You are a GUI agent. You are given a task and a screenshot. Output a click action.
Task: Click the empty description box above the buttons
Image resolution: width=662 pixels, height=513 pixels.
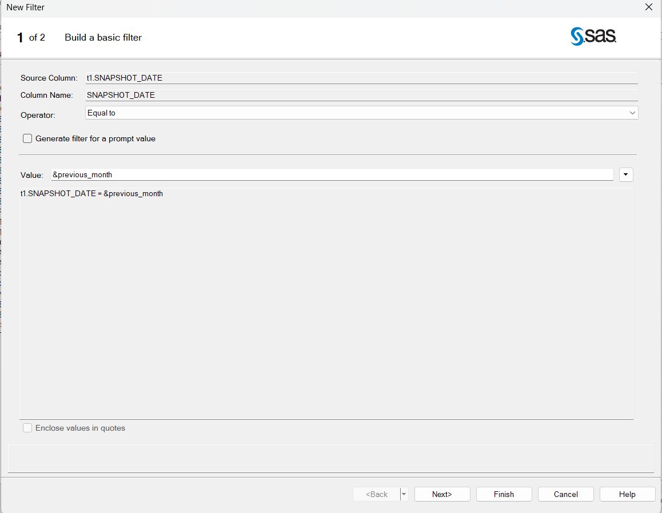pos(330,458)
